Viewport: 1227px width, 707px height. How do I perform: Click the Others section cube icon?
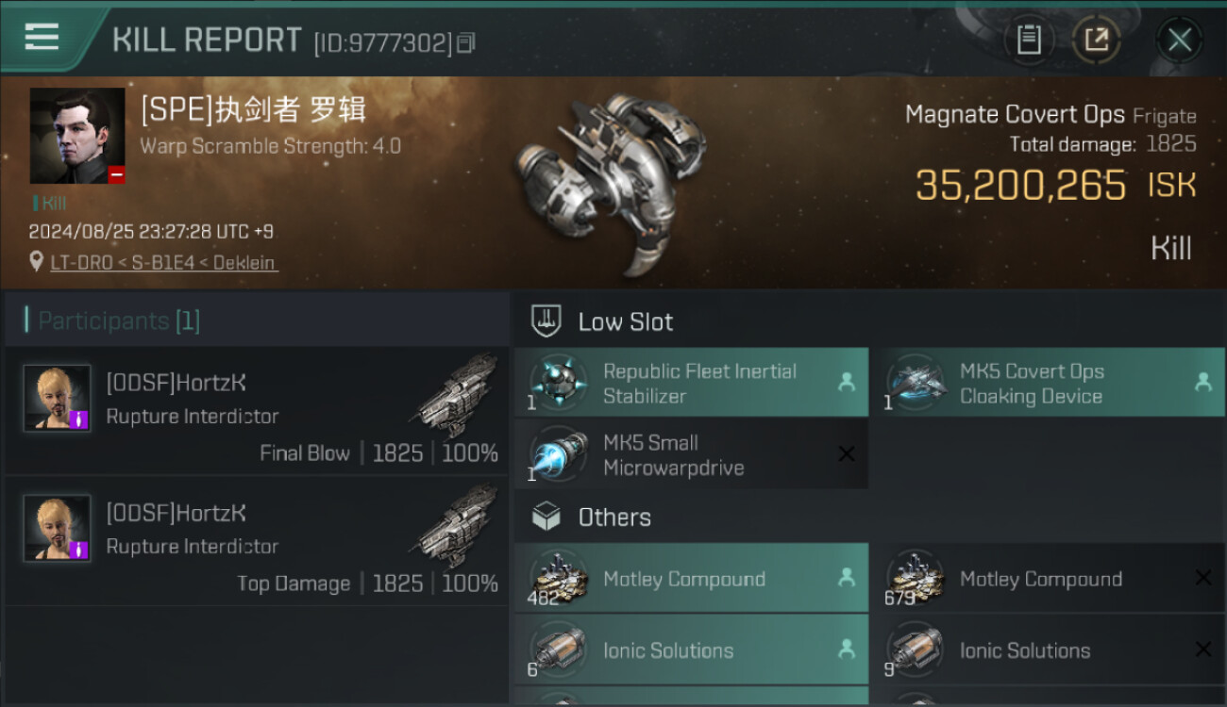pos(546,517)
